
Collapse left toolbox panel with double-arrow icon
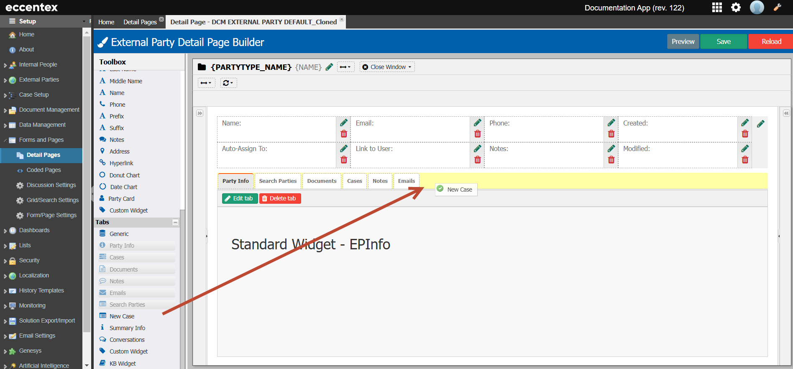coord(200,113)
